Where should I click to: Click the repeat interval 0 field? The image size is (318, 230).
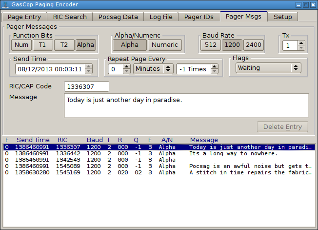[116, 69]
